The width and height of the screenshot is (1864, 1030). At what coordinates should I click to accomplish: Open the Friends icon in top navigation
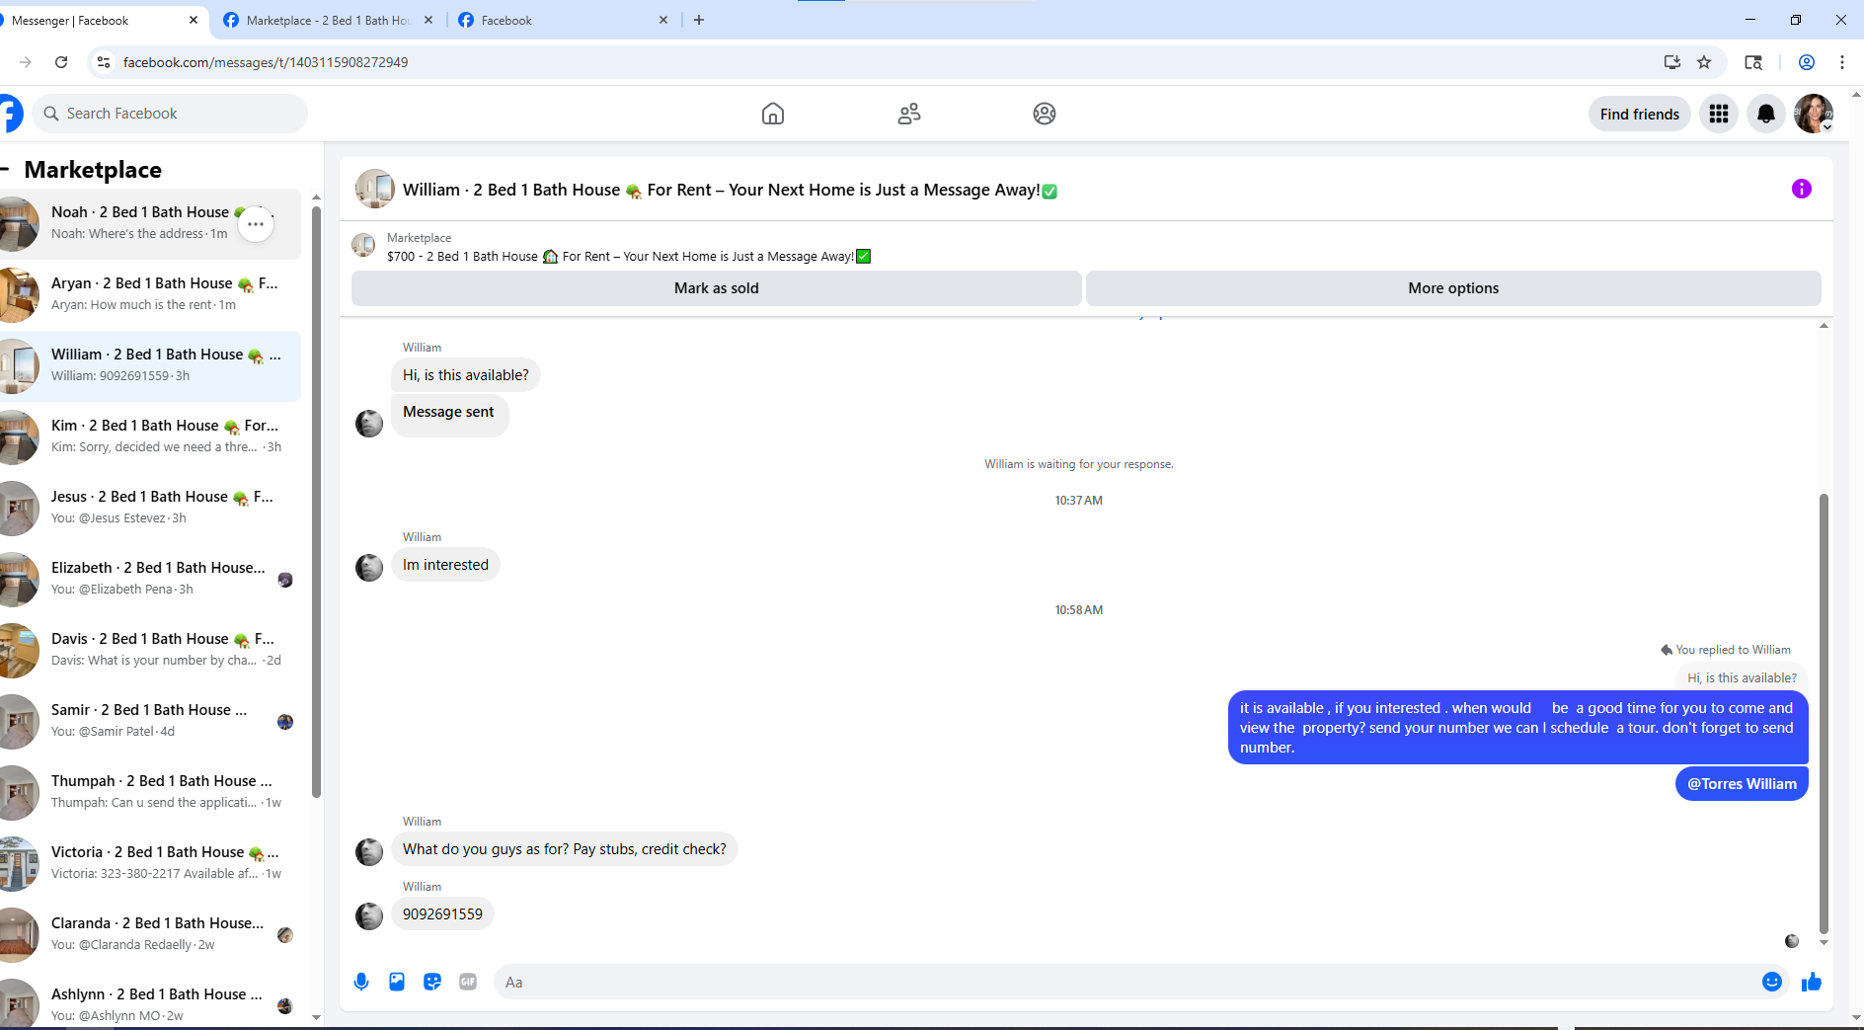(x=909, y=114)
